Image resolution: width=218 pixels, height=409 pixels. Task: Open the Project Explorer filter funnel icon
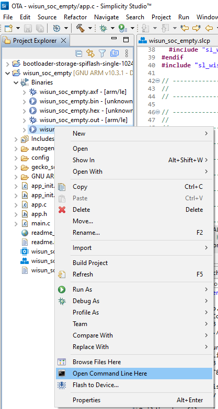(x=102, y=53)
